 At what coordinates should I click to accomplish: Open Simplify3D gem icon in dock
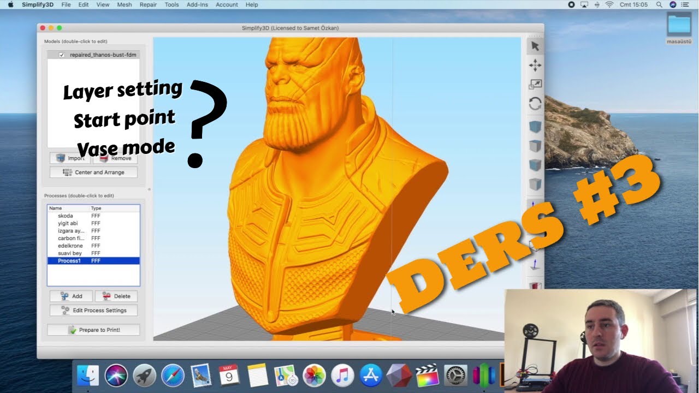click(x=399, y=375)
